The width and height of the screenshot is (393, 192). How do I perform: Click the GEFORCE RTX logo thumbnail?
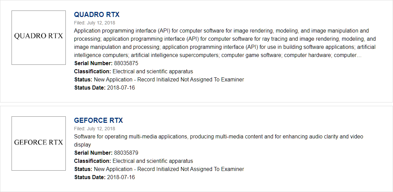pos(39,143)
